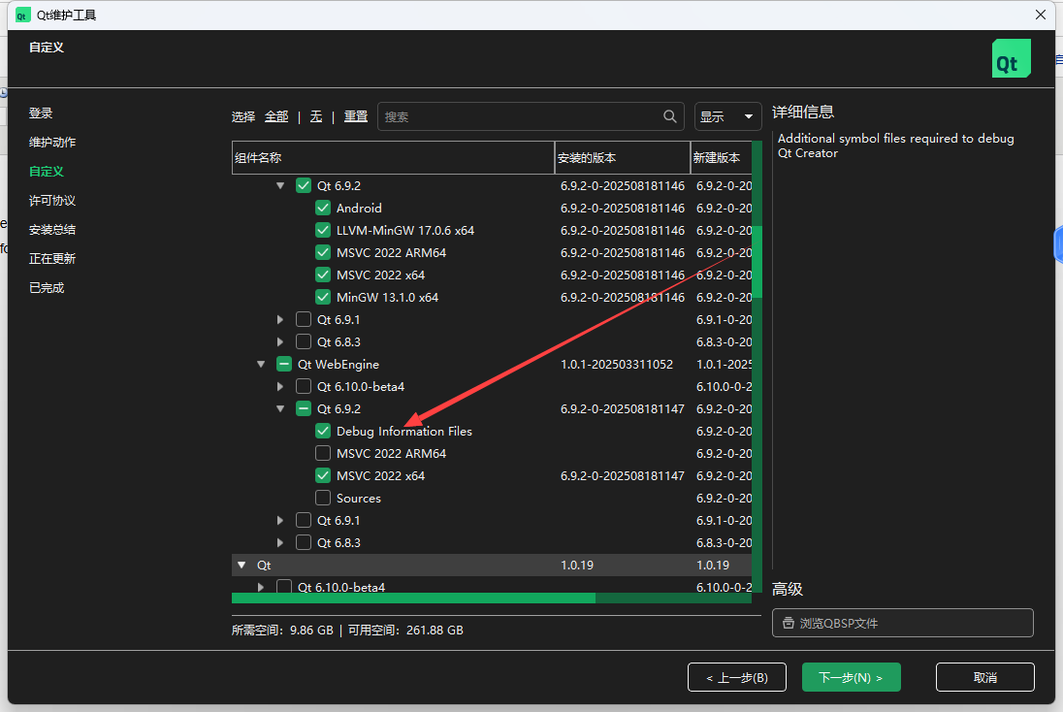1063x712 pixels.
Task: Click the 组件名称 column header
Action: [x=393, y=158]
